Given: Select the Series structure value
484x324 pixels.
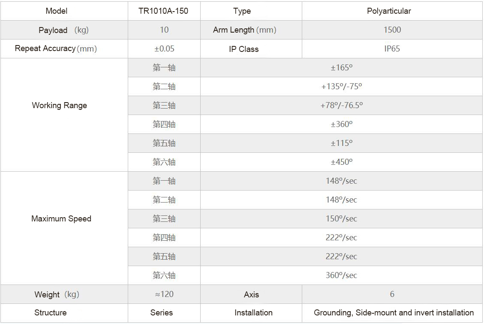Looking at the screenshot, I should (162, 312).
